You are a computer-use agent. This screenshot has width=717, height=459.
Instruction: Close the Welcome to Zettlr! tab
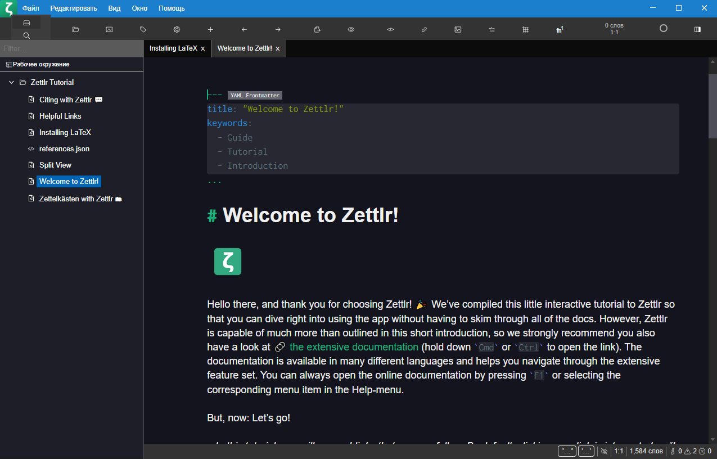pos(278,49)
